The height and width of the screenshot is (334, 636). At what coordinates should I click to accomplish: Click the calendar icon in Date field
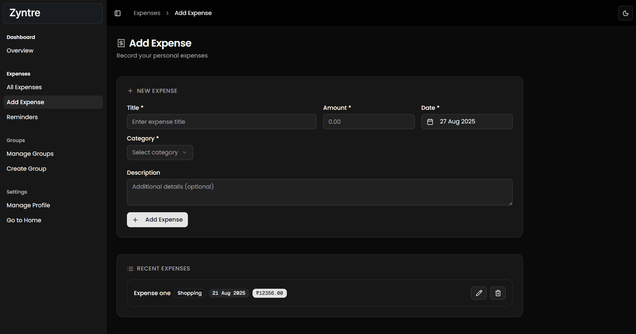point(430,122)
